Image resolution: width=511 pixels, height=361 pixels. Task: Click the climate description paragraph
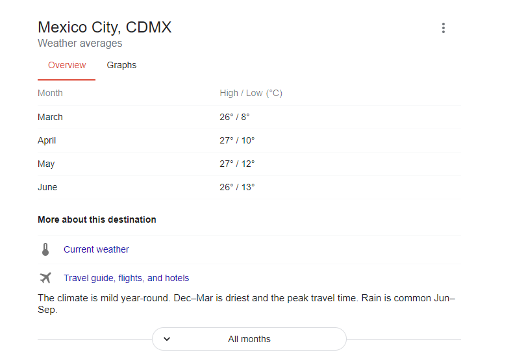(x=247, y=304)
